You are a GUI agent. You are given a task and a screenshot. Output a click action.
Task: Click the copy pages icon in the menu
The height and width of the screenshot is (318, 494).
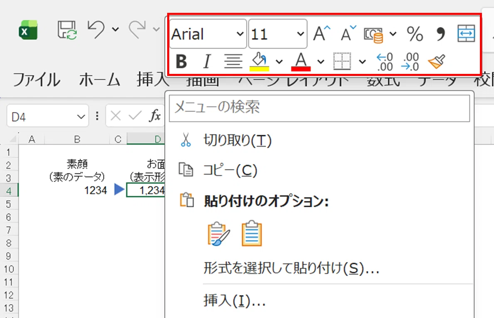pyautogui.click(x=186, y=170)
